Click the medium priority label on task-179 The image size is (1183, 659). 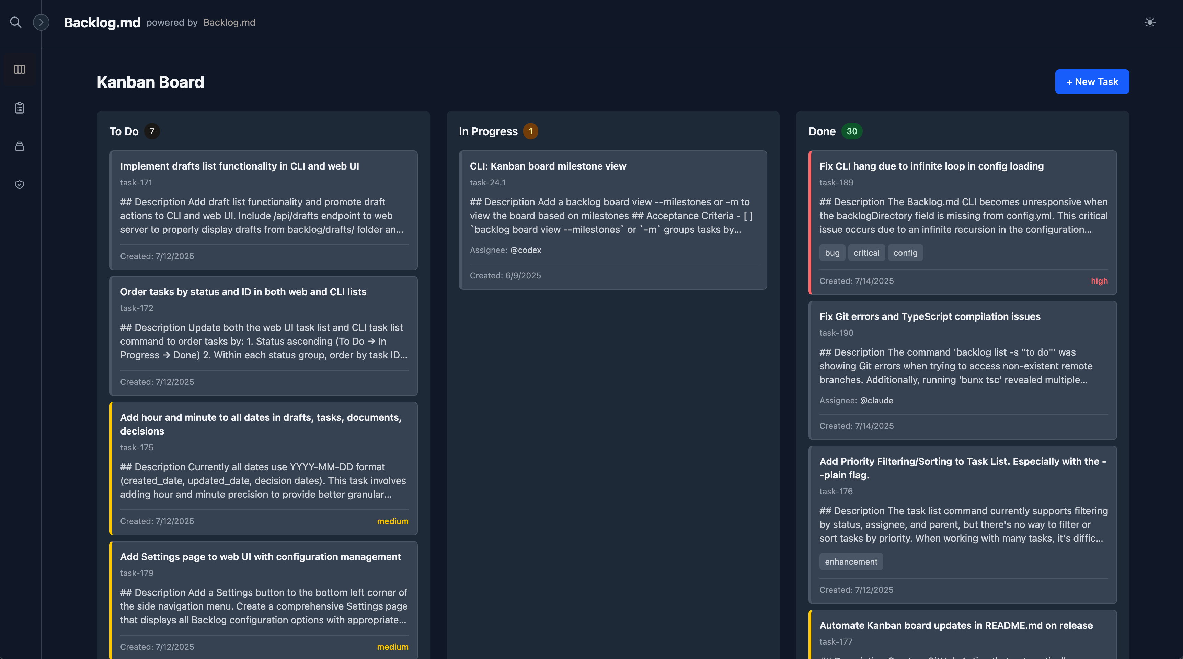point(393,647)
